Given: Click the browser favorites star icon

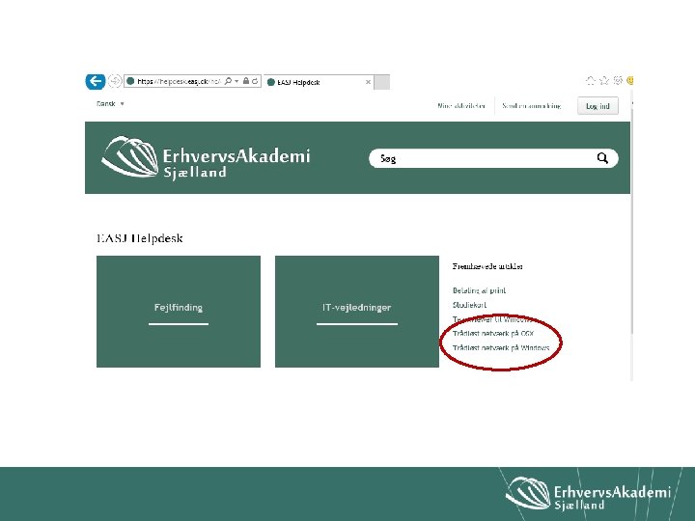Looking at the screenshot, I should 603,81.
